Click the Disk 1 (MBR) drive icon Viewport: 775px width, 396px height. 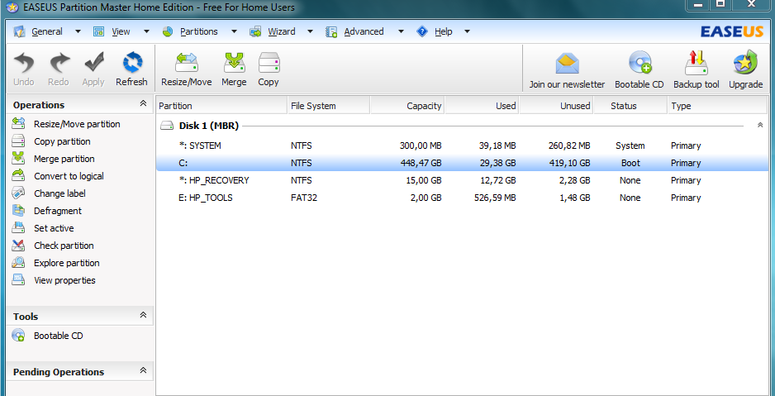click(168, 126)
